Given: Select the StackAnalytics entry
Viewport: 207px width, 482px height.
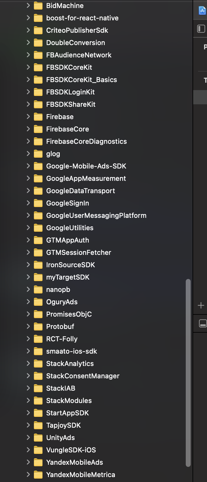Looking at the screenshot, I should coord(70,364).
